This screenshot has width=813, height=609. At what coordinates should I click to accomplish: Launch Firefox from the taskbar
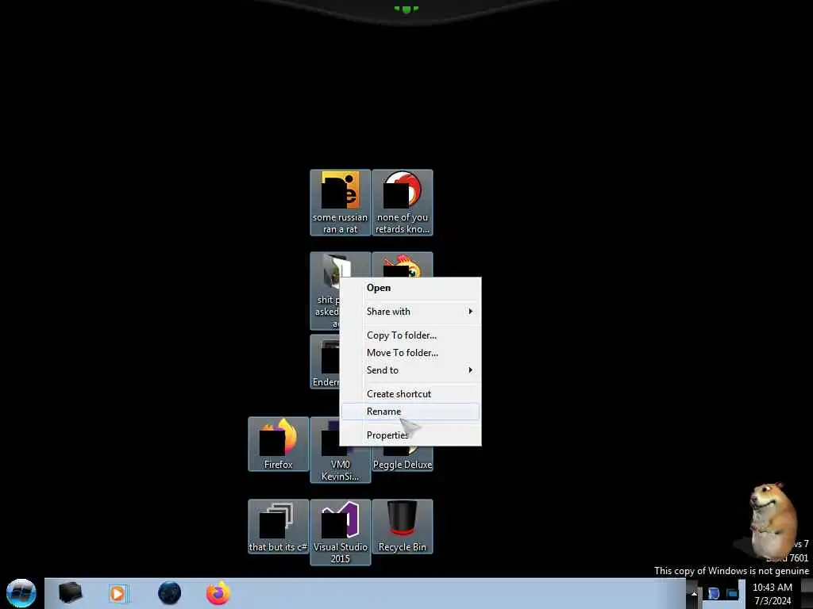click(218, 593)
